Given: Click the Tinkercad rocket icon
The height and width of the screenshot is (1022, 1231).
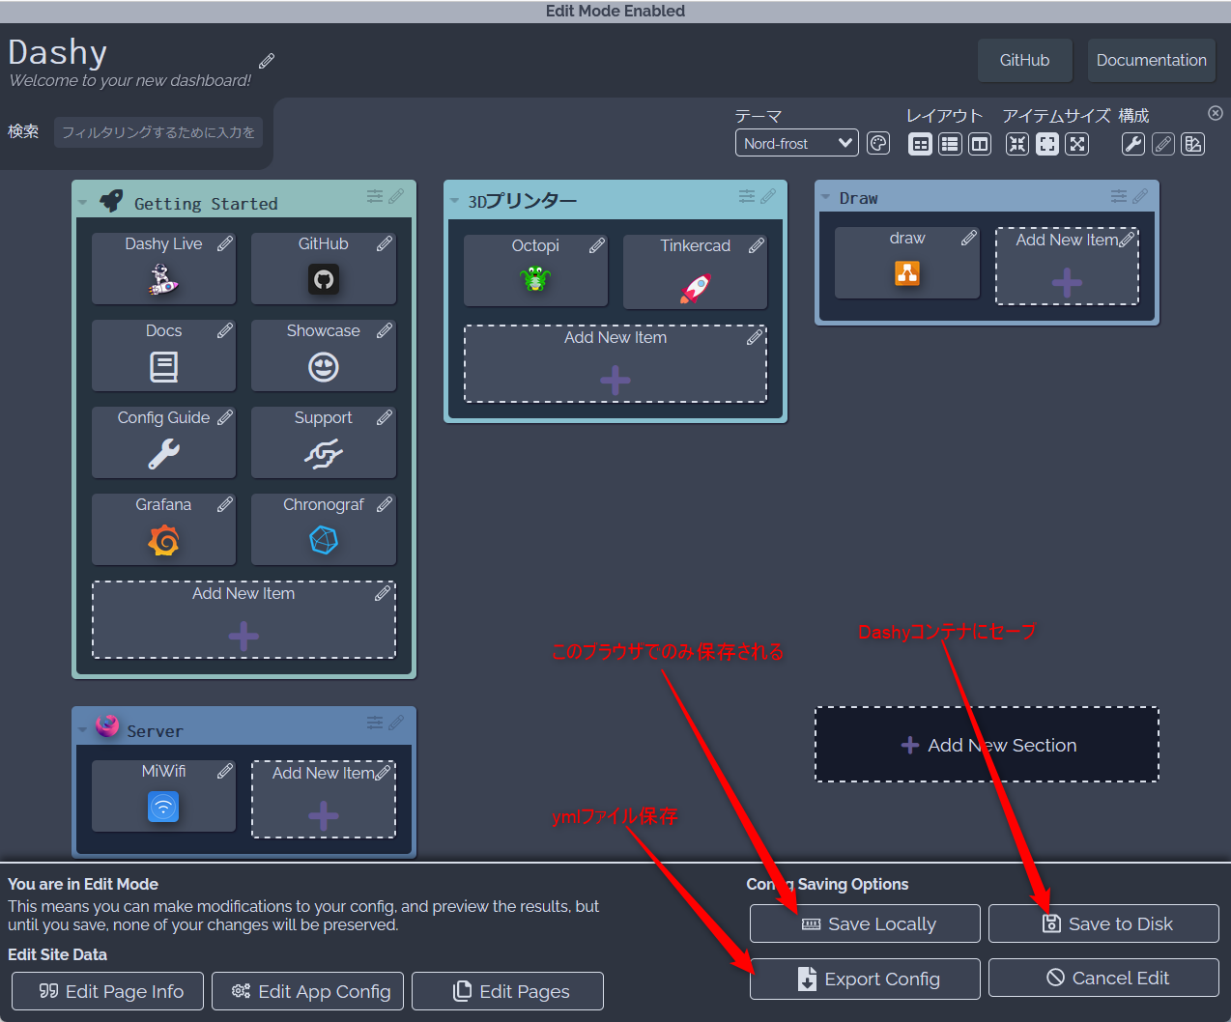Looking at the screenshot, I should (x=696, y=287).
